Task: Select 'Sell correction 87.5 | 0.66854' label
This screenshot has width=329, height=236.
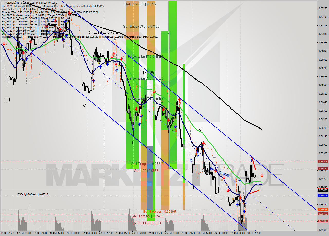Action: point(145,57)
